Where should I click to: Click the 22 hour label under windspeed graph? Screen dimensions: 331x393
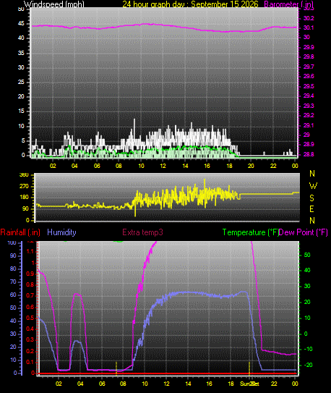273,166
